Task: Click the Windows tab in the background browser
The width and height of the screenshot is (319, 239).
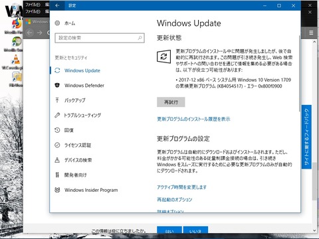Action: click(x=37, y=22)
